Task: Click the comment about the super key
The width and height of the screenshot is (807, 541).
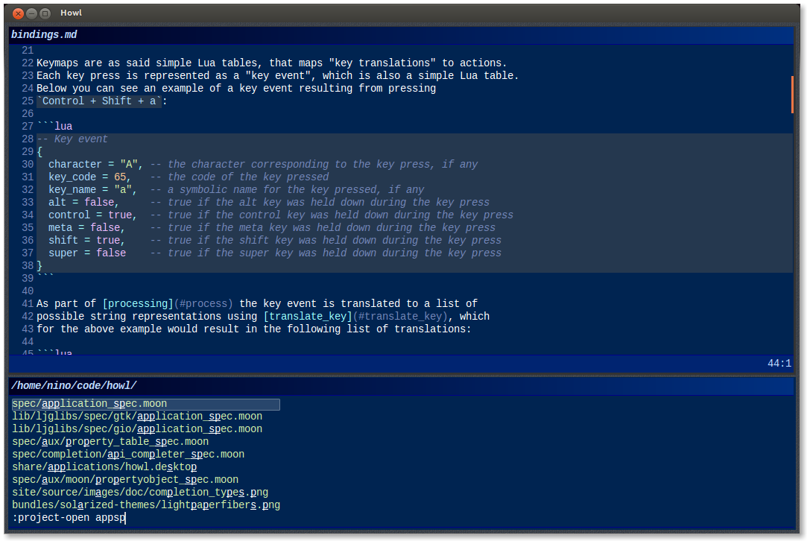Action: (326, 253)
